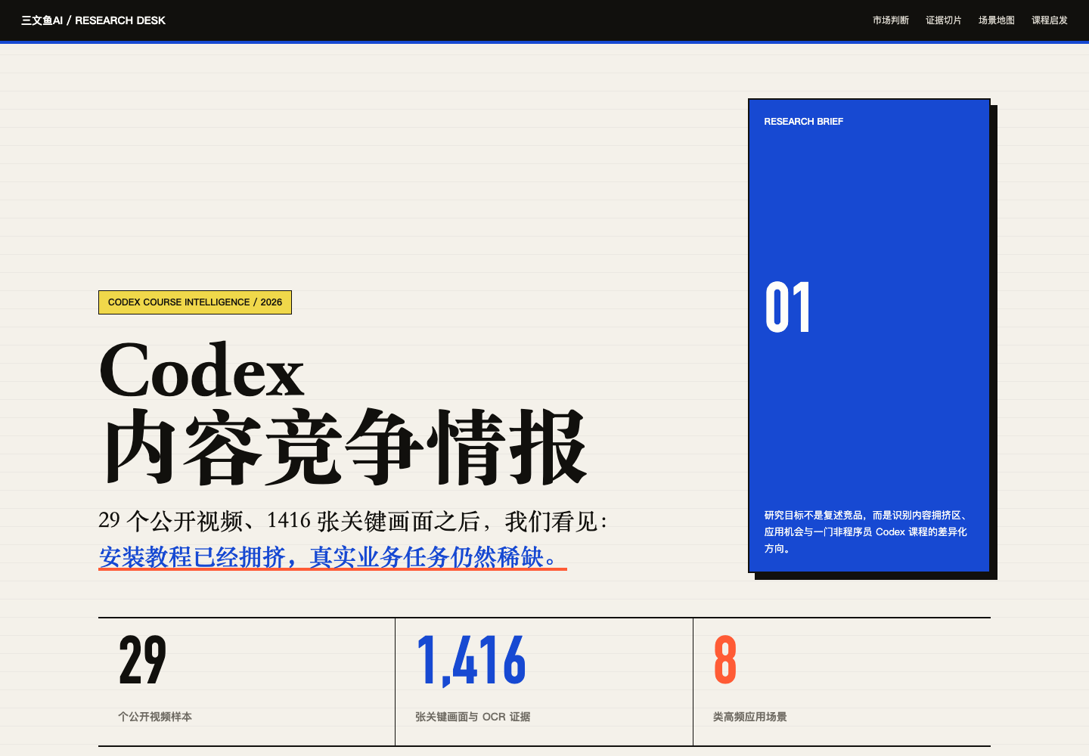The width and height of the screenshot is (1089, 756).
Task: Click the blue 1,416 statistic
Action: coord(471,661)
